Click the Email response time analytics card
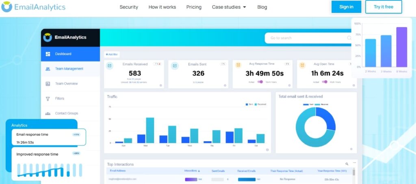416x184 pixels. coord(49,137)
